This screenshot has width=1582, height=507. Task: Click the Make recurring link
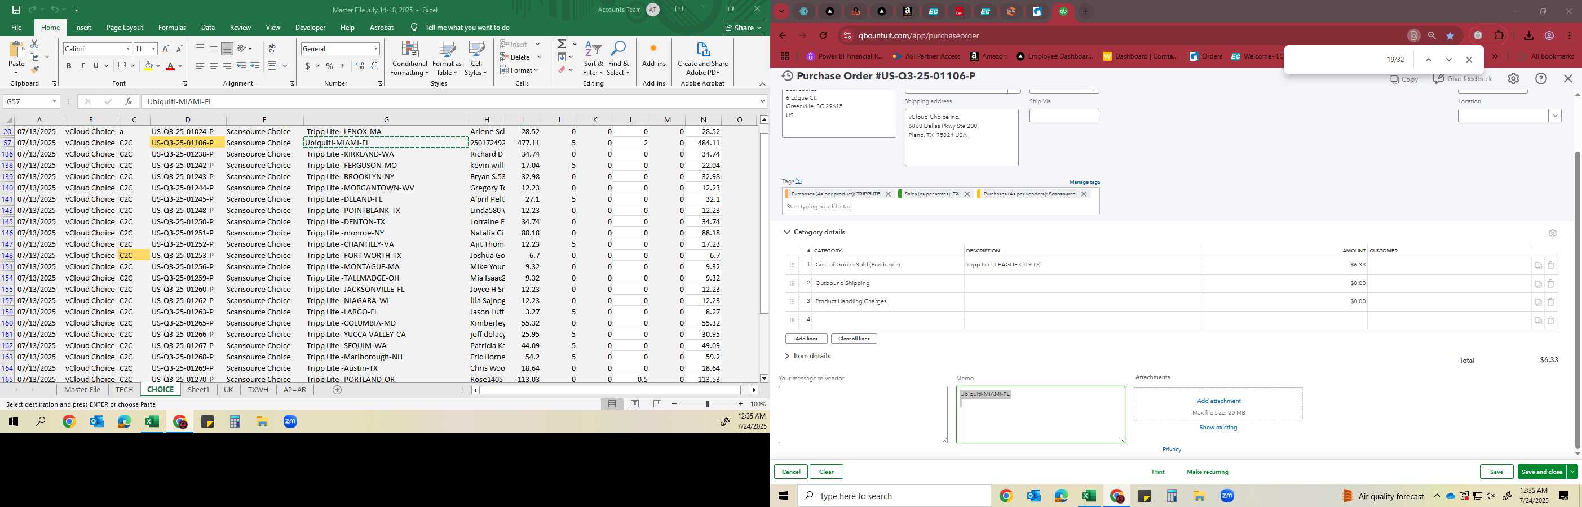1208,472
